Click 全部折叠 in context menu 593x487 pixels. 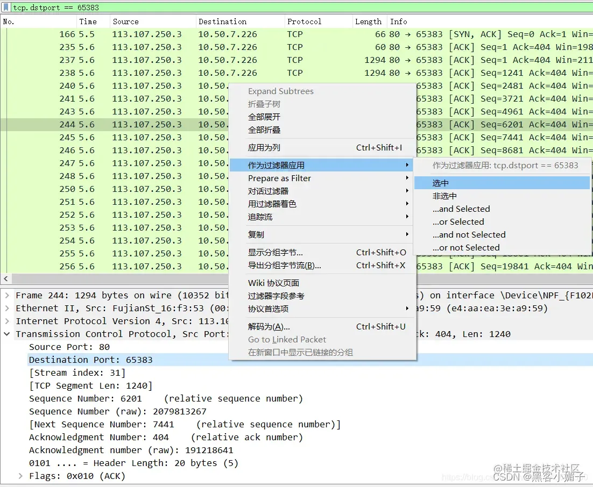coord(322,130)
